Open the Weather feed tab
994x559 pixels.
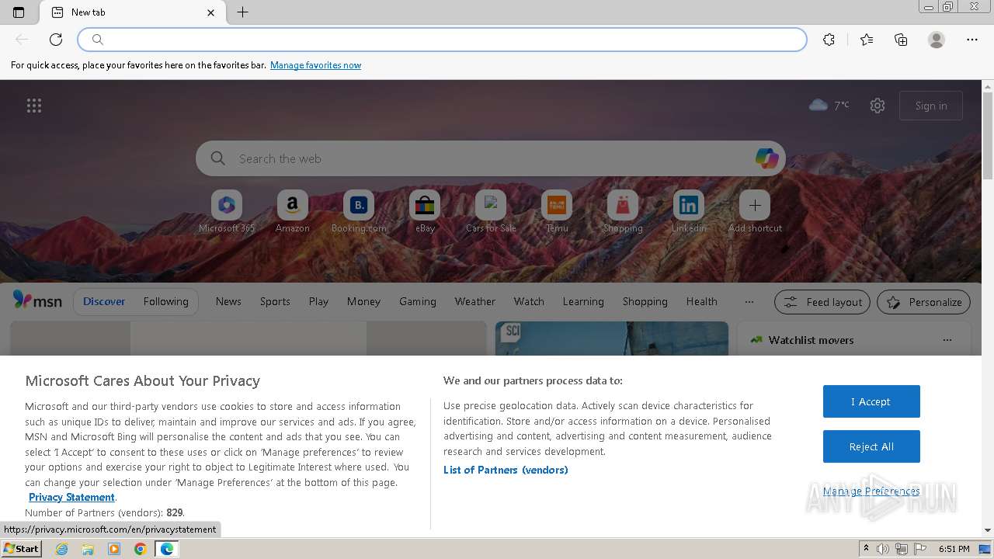pyautogui.click(x=475, y=301)
